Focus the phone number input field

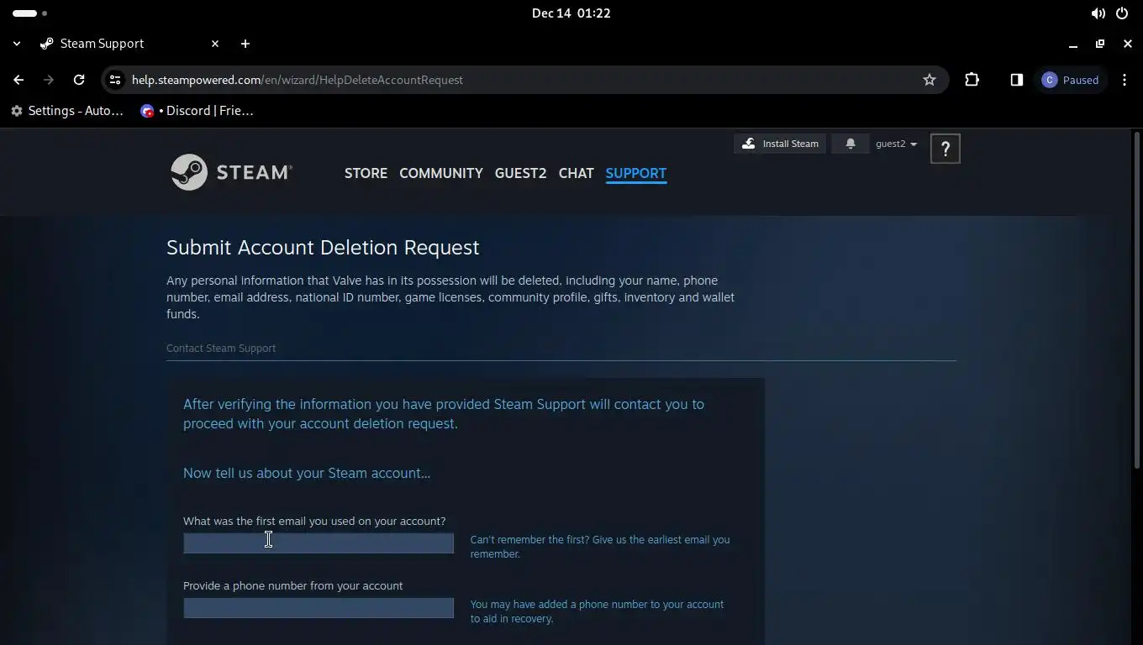(319, 607)
